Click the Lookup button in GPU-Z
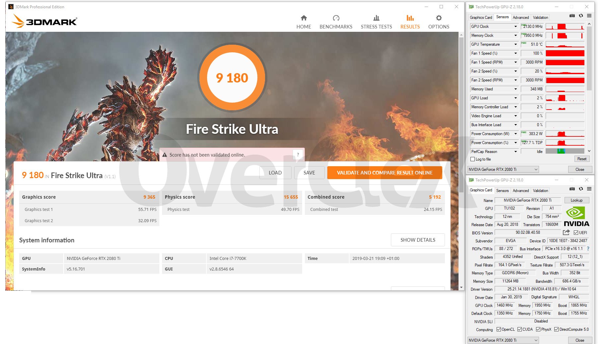The image size is (598, 344). tap(576, 200)
